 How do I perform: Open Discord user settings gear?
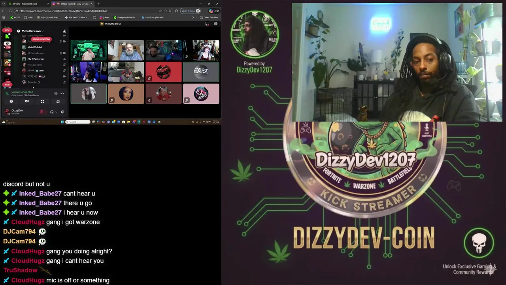pos(62,112)
